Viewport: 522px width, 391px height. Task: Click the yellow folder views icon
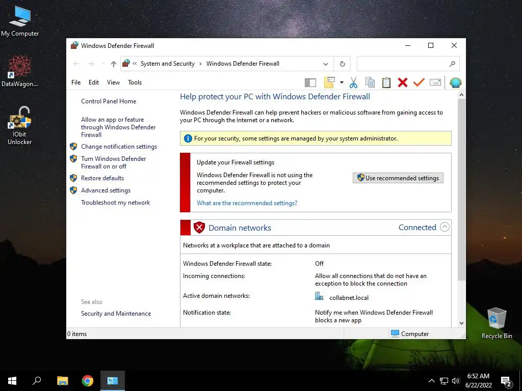click(329, 82)
